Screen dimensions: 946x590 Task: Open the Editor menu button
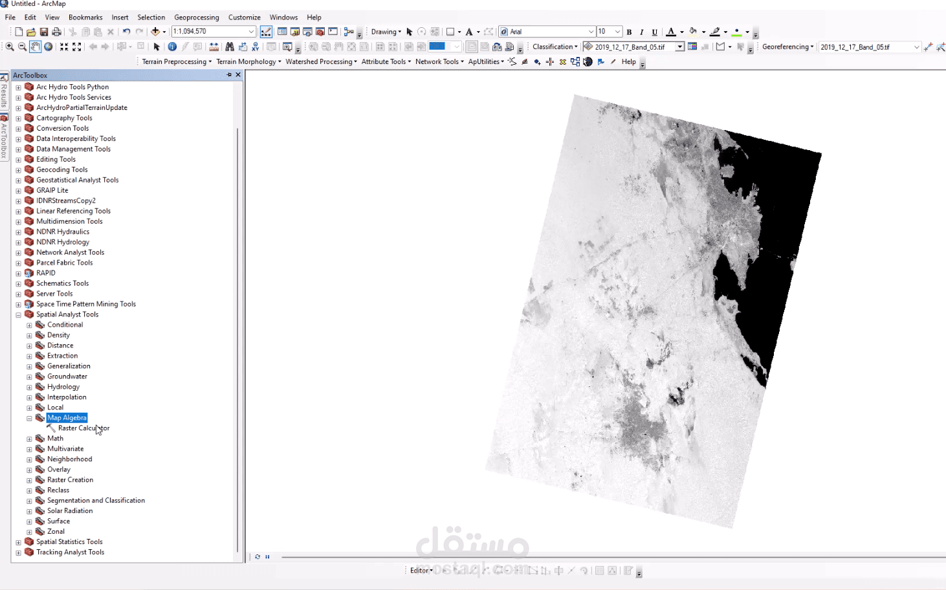pos(421,571)
